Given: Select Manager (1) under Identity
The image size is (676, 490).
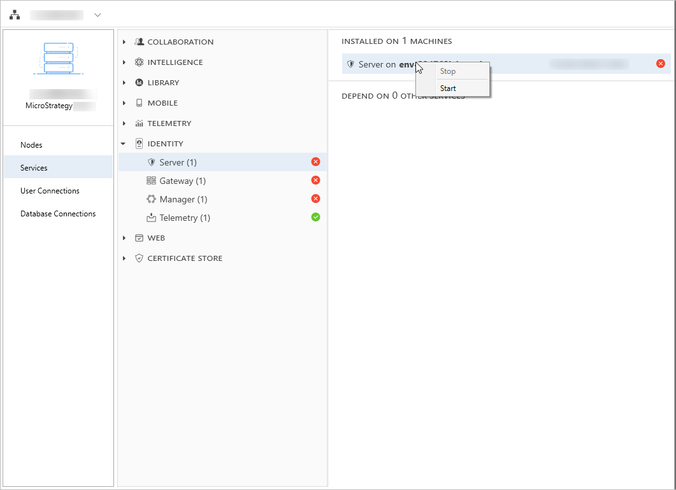Looking at the screenshot, I should [x=183, y=199].
